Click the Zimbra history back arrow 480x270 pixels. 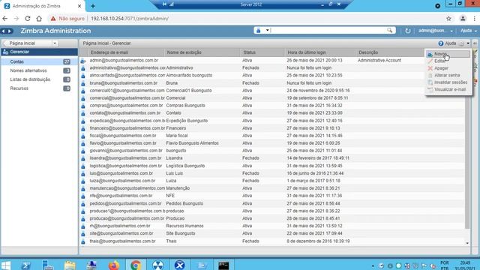tap(3, 31)
